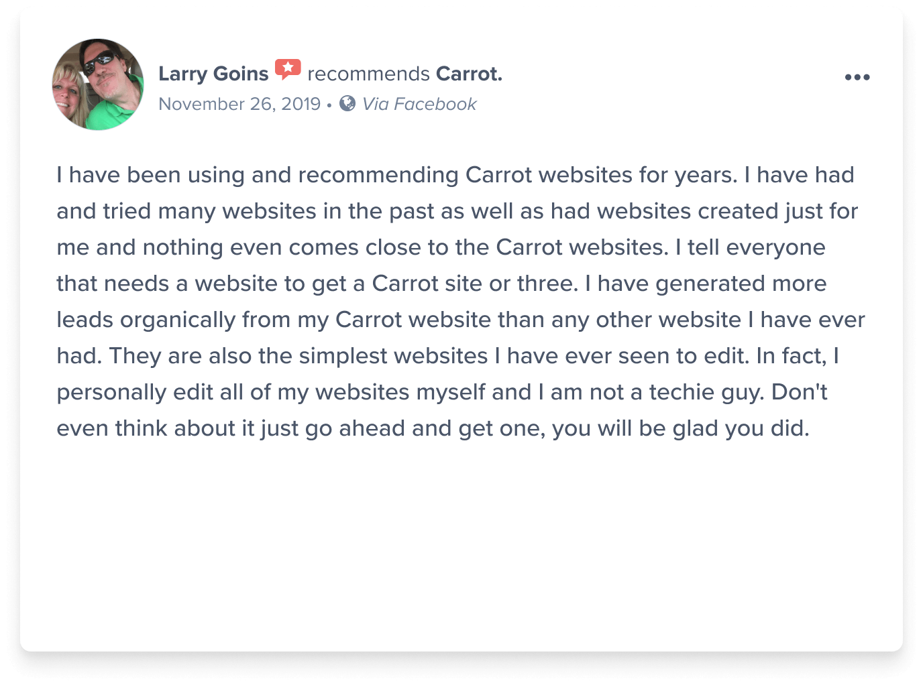Click the globe public visibility icon
Image resolution: width=923 pixels, height=685 pixels.
[347, 103]
